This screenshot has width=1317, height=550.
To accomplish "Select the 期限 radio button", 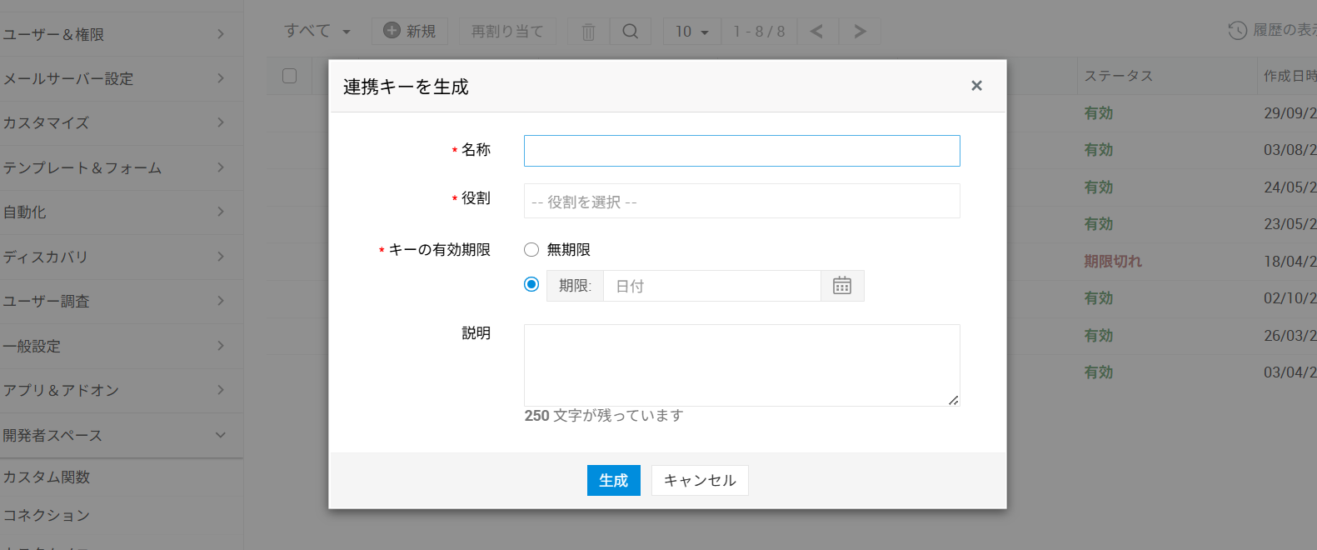I will [531, 285].
